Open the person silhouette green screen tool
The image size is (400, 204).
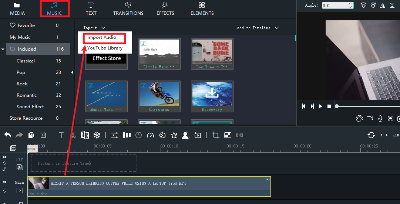tap(186, 135)
